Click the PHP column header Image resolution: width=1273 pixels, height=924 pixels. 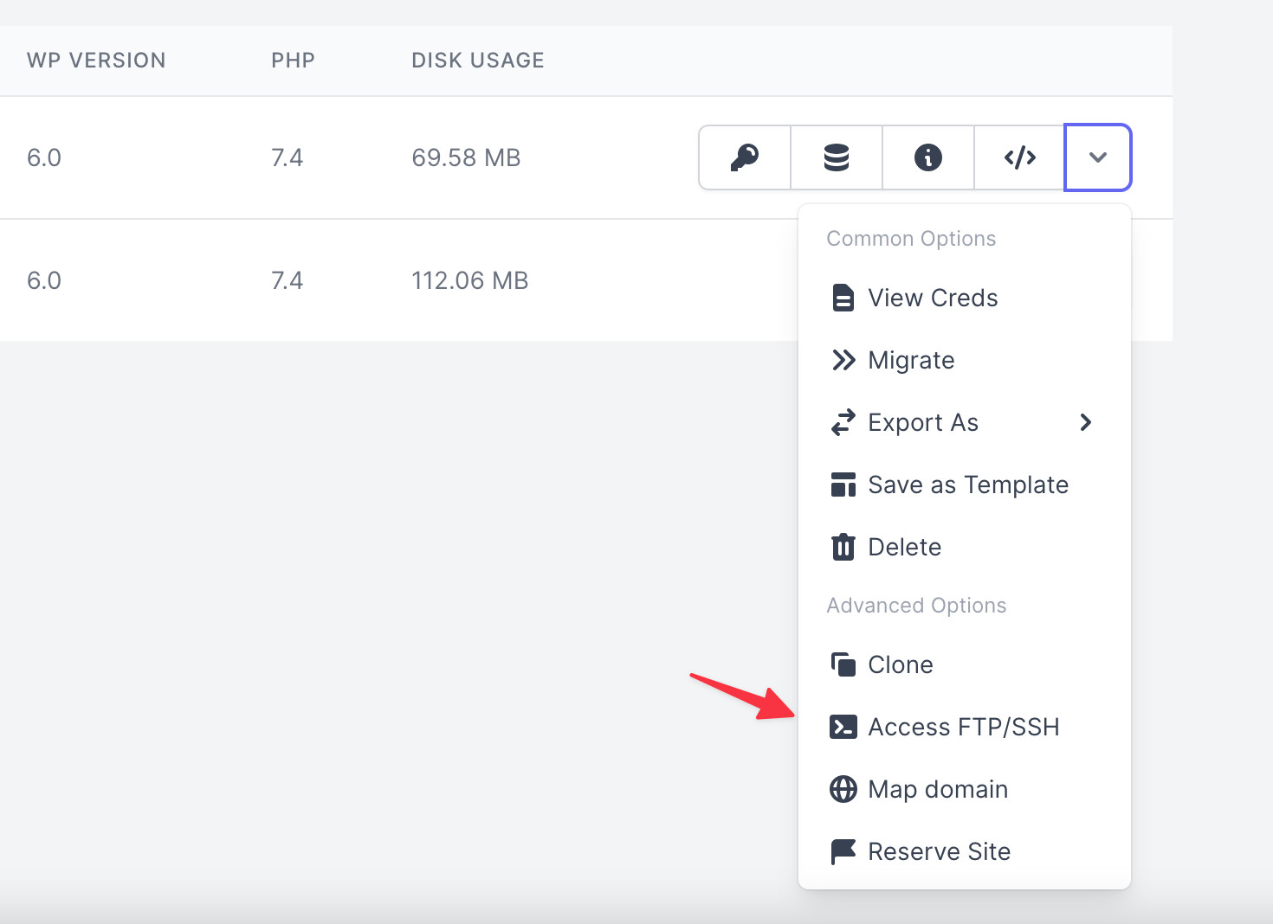[x=293, y=61]
